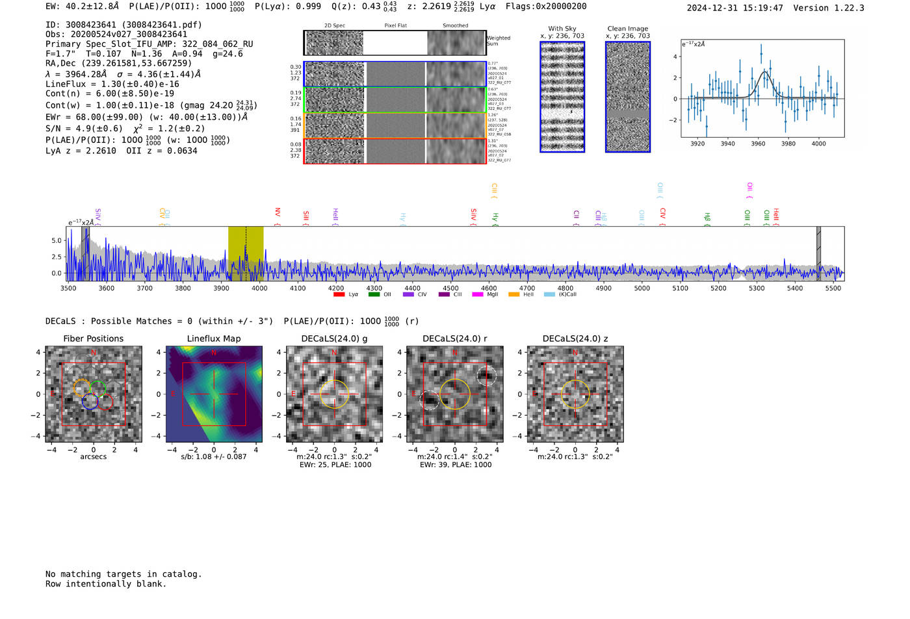
Task: Click the 's/b: 1.08 +/- 0.087' caption
Action: [214, 457]
